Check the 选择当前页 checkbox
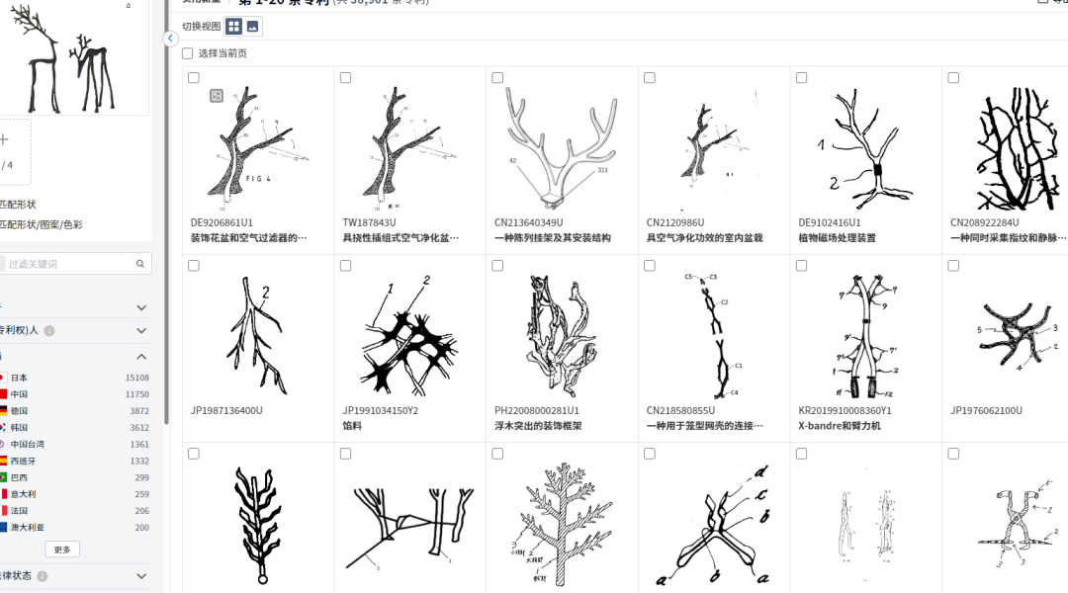Screen dimensions: 1068x593 [x=187, y=53]
